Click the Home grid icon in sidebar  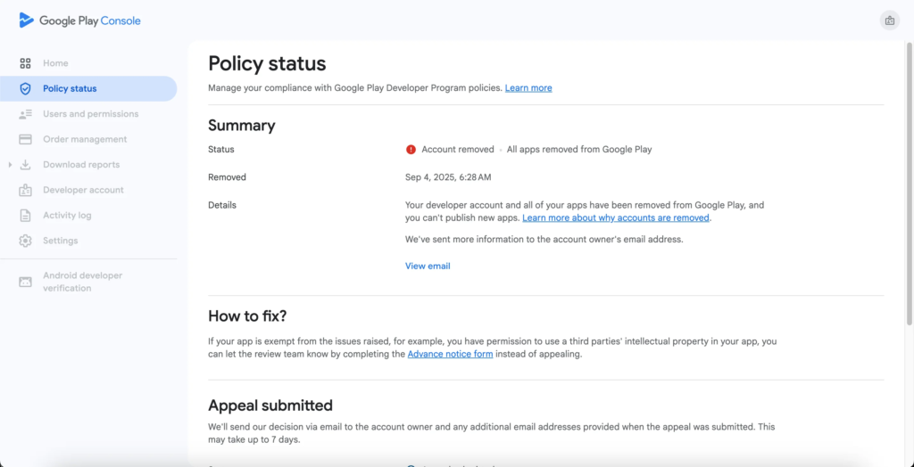(x=25, y=63)
